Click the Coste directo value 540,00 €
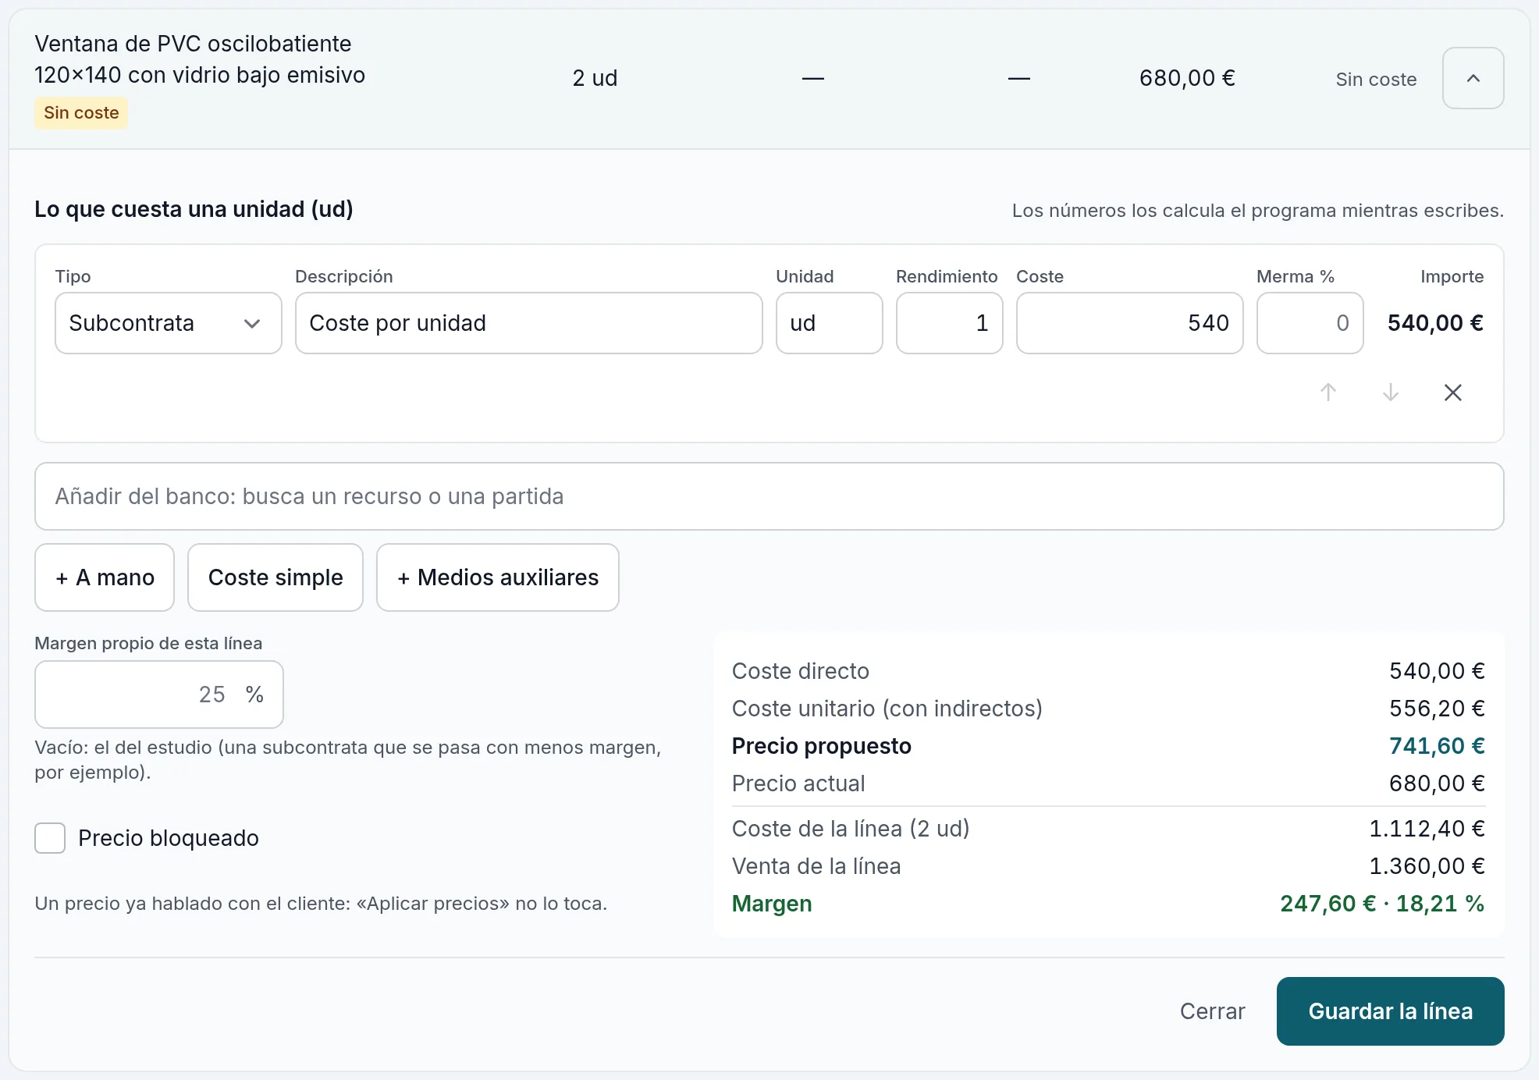This screenshot has height=1080, width=1539. (x=1437, y=671)
